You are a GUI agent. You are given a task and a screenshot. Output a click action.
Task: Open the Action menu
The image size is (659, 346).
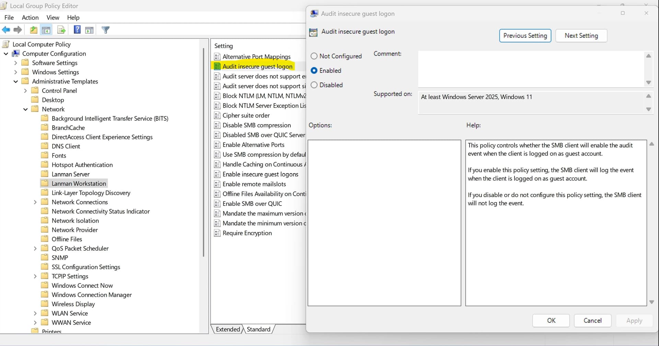point(30,18)
